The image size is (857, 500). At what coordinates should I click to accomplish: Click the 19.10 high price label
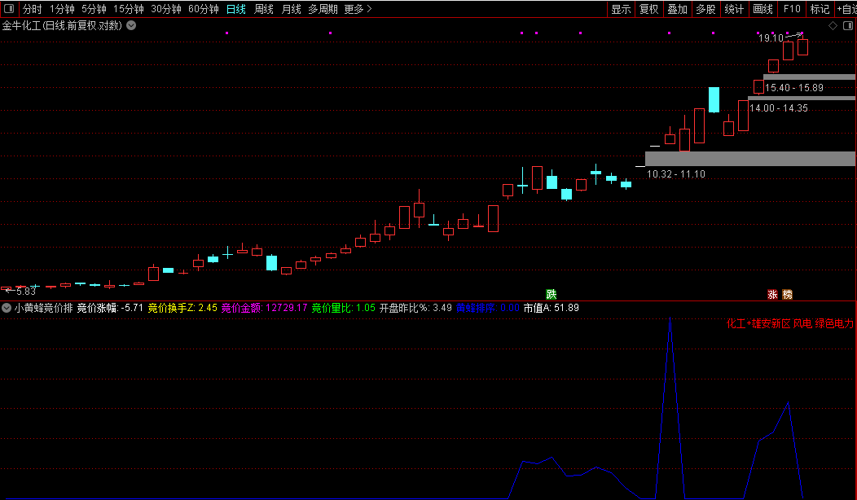[771, 37]
